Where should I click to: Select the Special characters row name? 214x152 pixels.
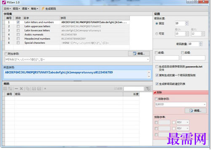[35, 43]
